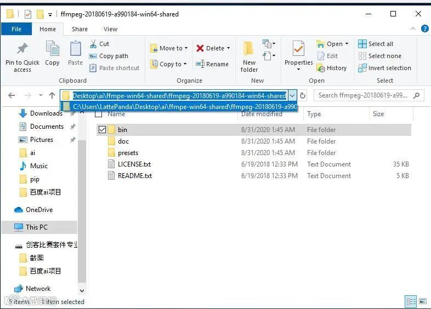
Task: Open the Copy to menu
Action: [x=169, y=64]
